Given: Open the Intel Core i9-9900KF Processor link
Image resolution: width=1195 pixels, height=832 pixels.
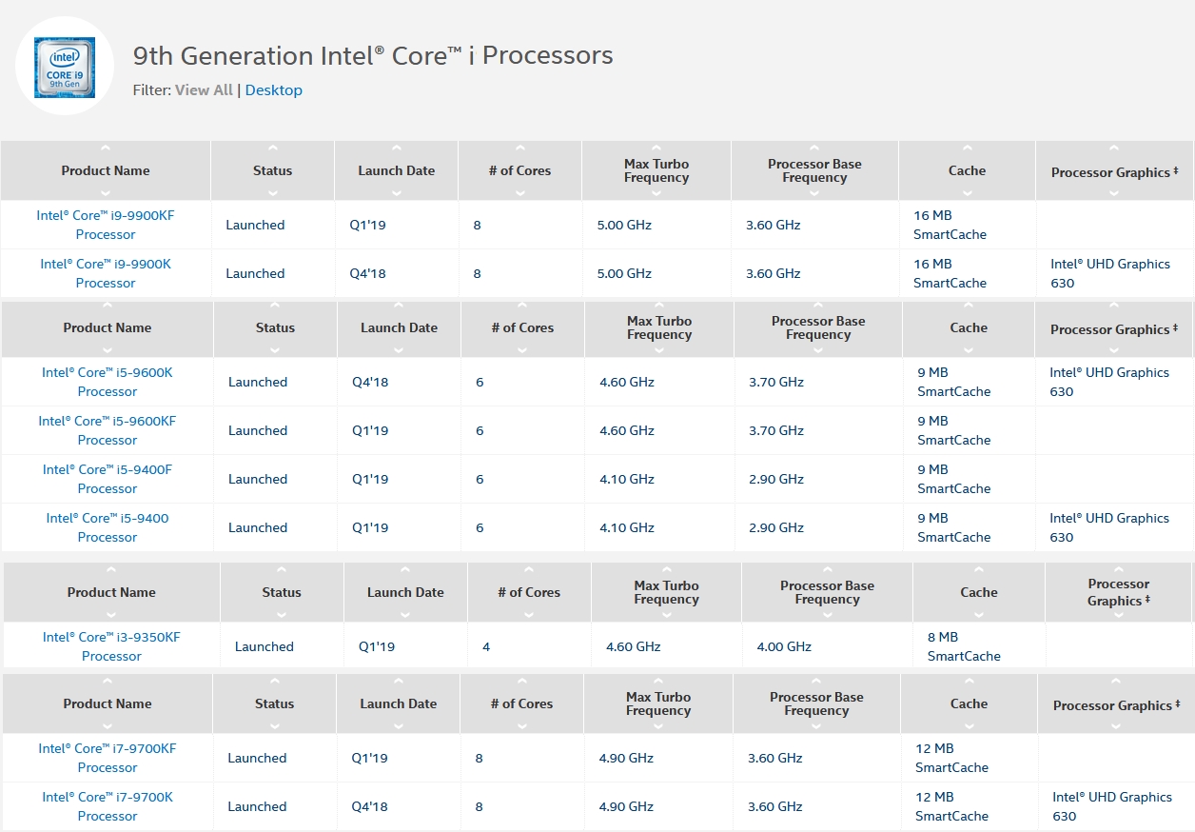Looking at the screenshot, I should [106, 225].
